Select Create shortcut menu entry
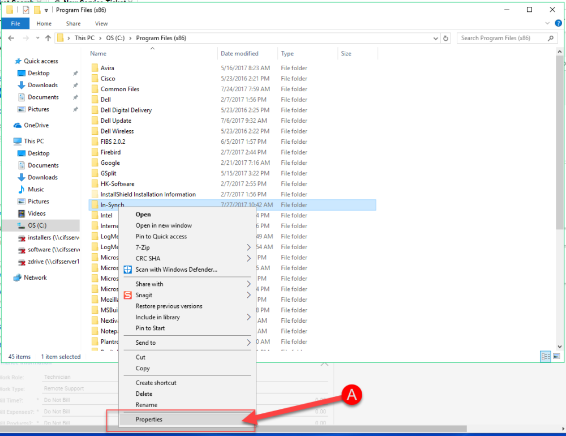 tap(156, 383)
